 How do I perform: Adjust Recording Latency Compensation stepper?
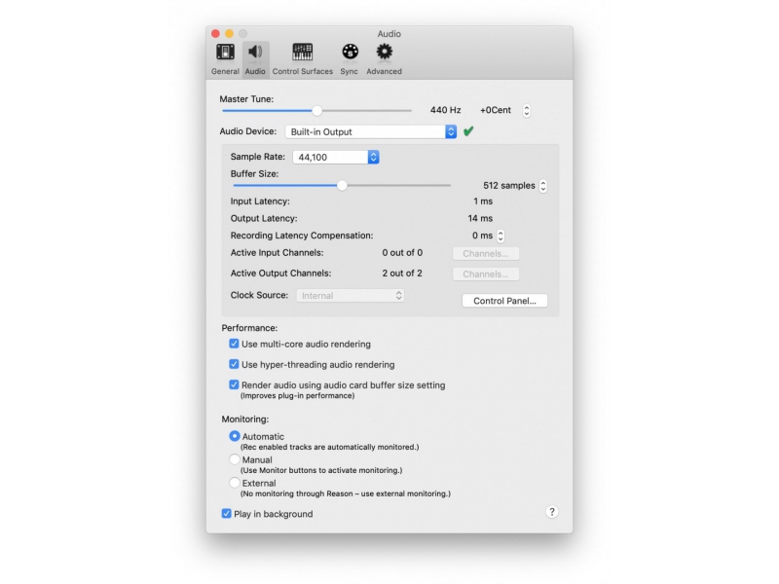501,236
